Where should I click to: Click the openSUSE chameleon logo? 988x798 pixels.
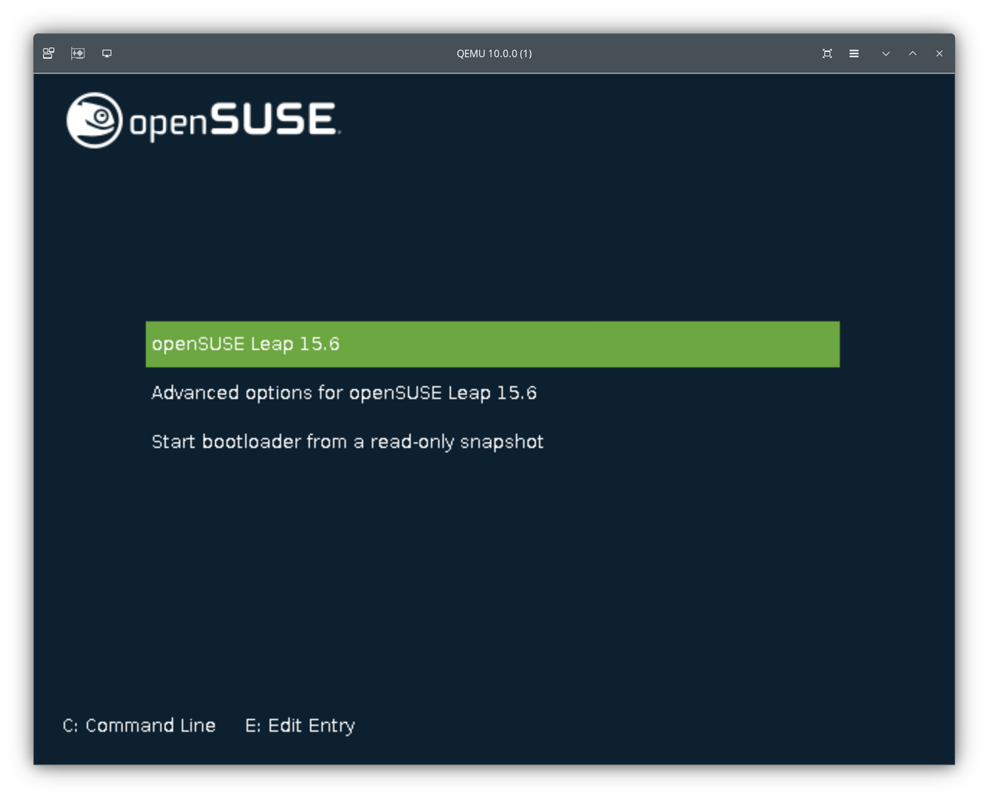[95, 121]
